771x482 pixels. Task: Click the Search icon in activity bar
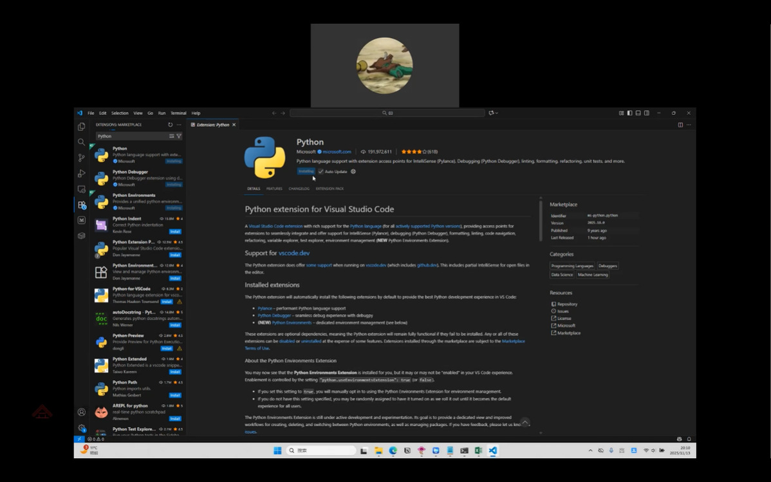(81, 142)
